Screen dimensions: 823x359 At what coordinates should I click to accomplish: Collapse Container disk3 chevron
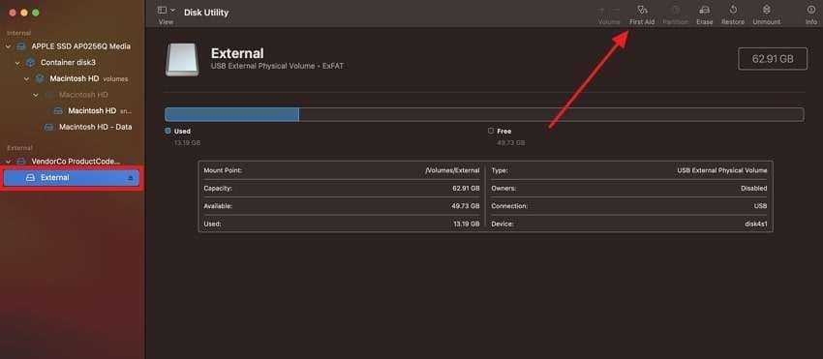[x=17, y=63]
